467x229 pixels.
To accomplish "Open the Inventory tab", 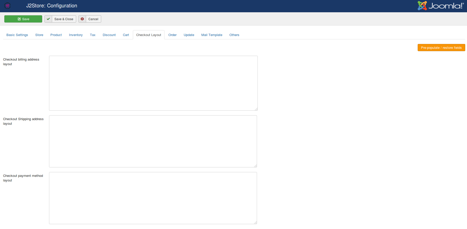I will [x=76, y=35].
